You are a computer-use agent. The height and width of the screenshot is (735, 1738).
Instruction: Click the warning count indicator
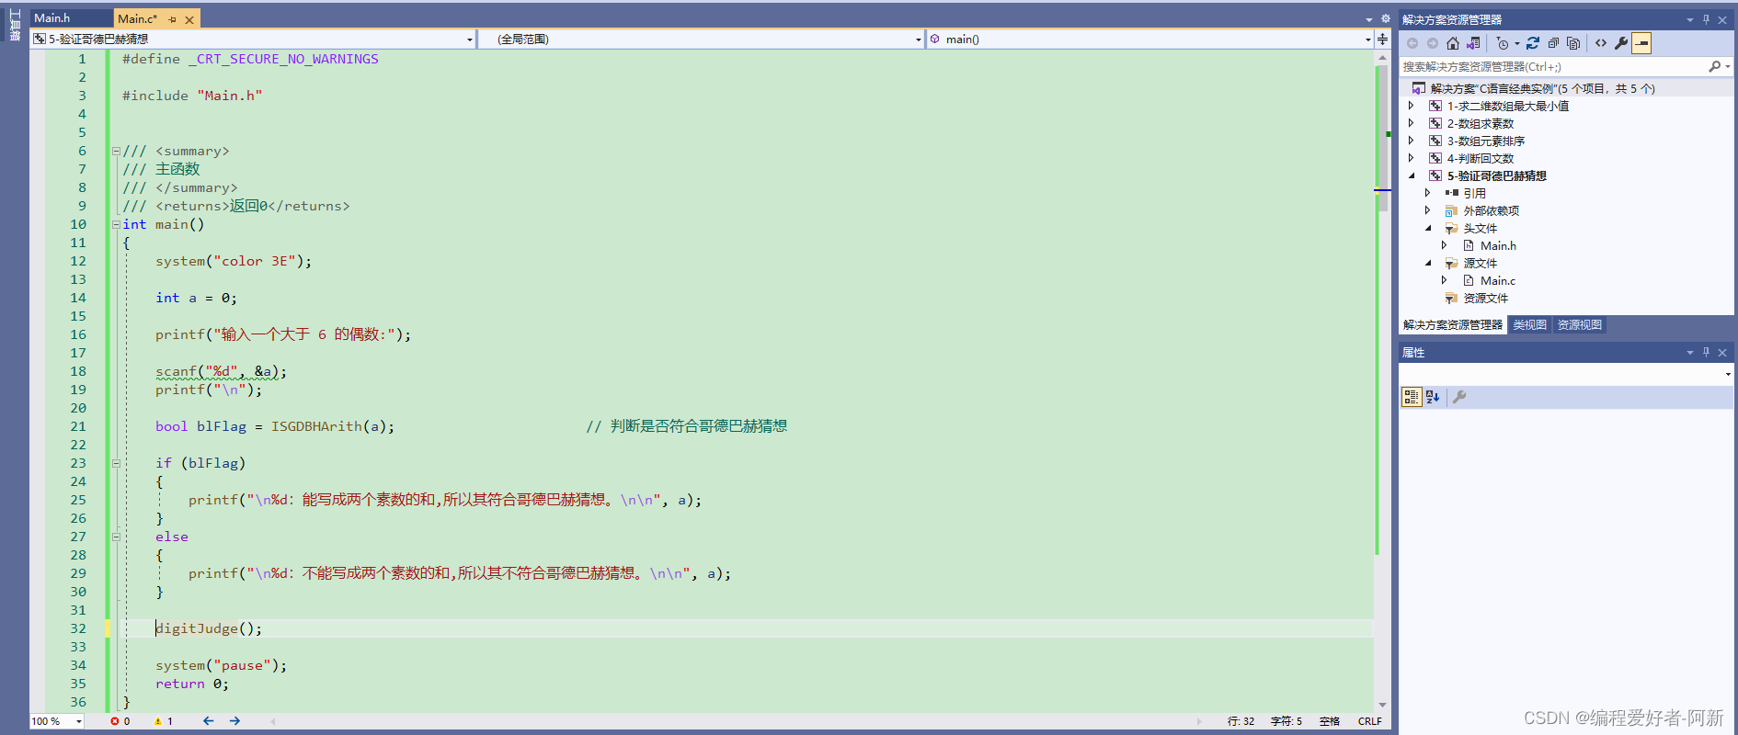[x=164, y=721]
